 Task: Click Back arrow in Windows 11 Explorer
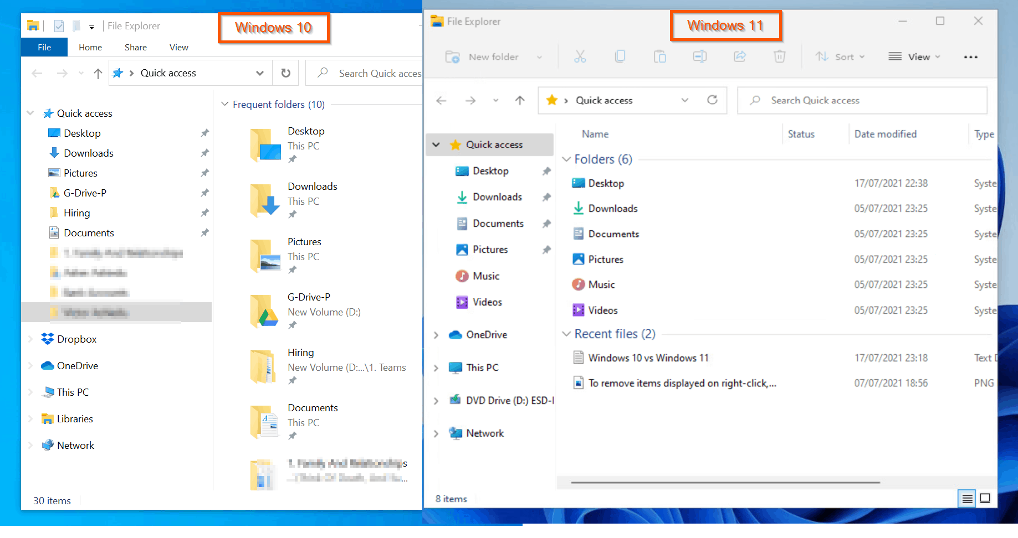[x=442, y=100]
